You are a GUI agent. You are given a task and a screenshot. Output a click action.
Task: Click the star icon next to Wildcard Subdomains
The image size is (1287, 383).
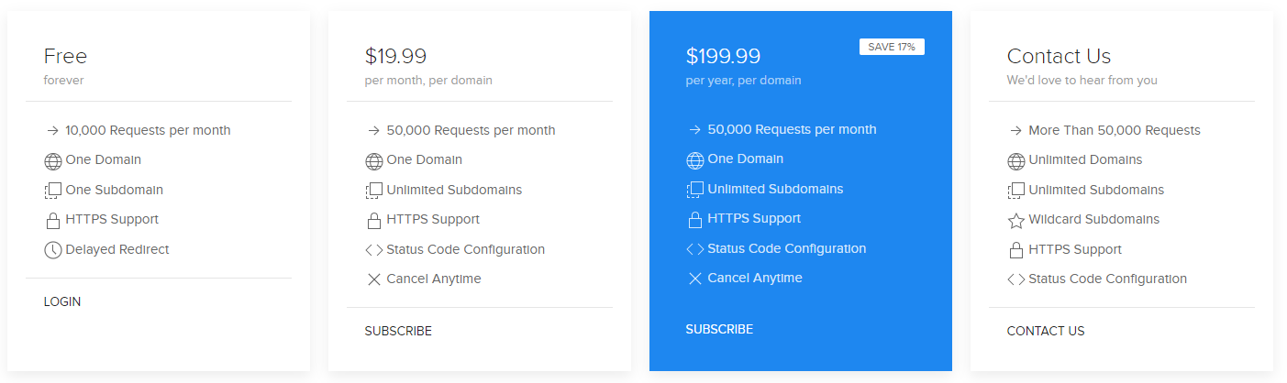click(x=1016, y=221)
